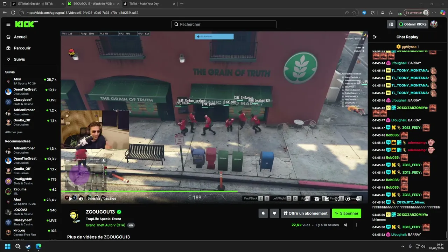Screen dimensions: 448x252
Task: Reload the current page
Action: point(13,13)
